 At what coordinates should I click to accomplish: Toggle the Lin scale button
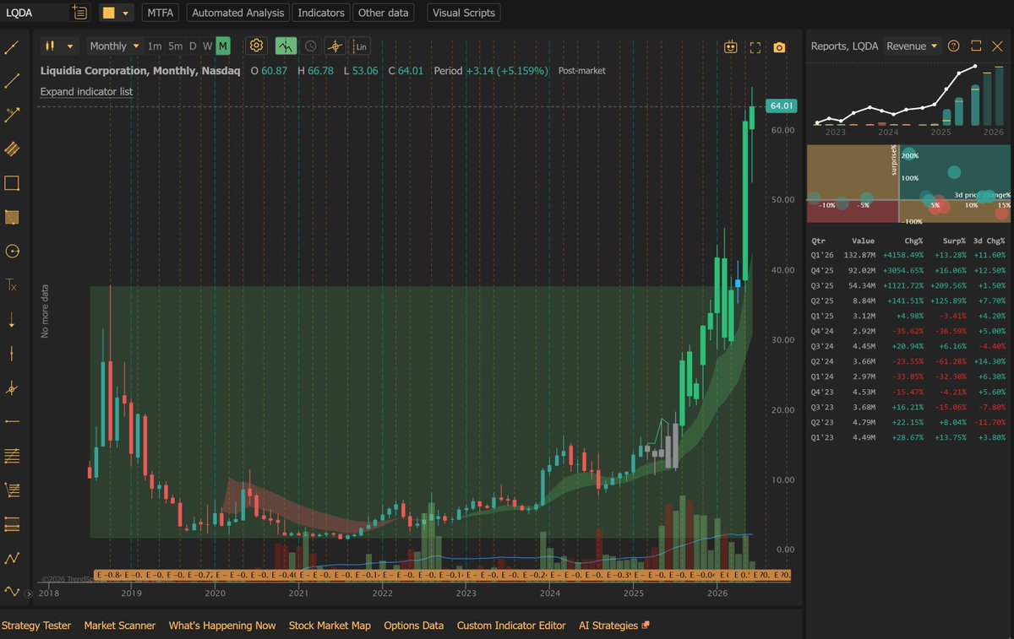point(361,46)
